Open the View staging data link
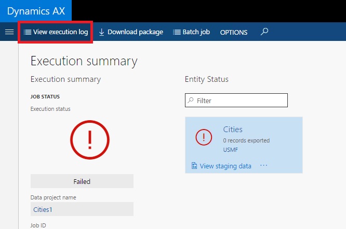This screenshot has width=346, height=229. pyautogui.click(x=225, y=166)
